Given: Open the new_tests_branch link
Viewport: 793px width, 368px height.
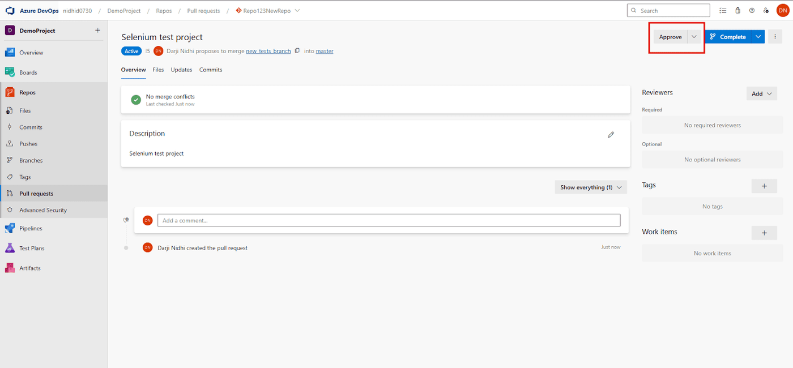Looking at the screenshot, I should [268, 51].
